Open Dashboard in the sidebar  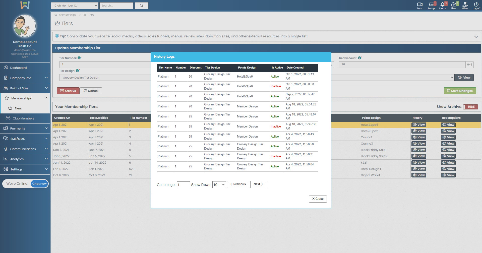pyautogui.click(x=18, y=68)
